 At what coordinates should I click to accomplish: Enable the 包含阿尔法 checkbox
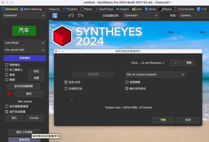pyautogui.click(x=66, y=89)
